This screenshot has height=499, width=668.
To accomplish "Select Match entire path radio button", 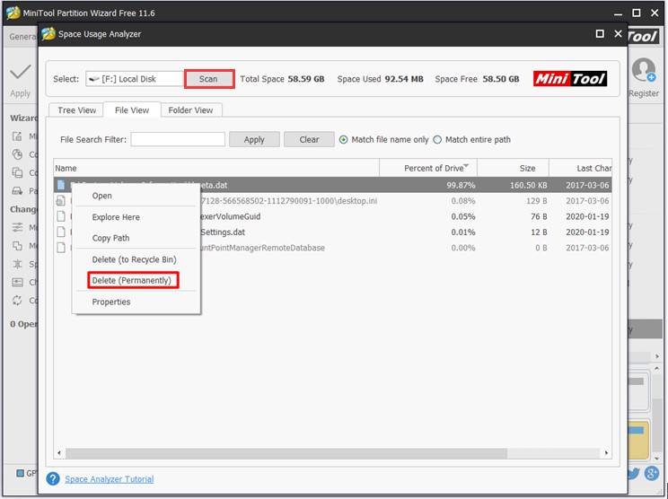I will 437,140.
